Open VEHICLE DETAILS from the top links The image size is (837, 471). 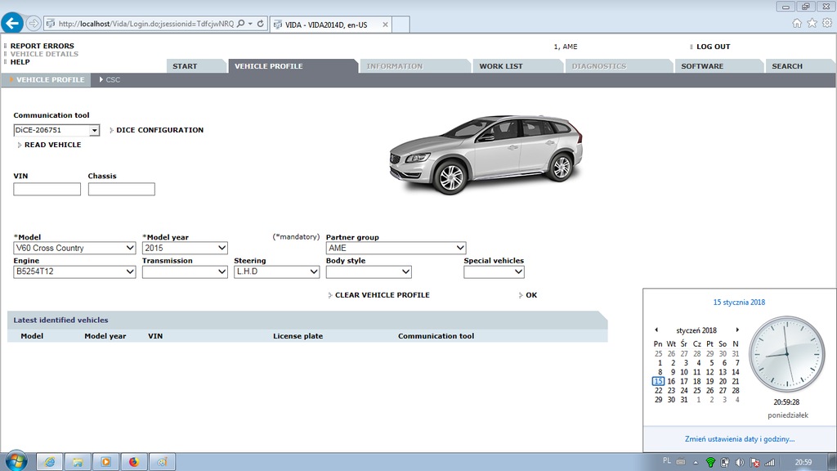coord(46,55)
